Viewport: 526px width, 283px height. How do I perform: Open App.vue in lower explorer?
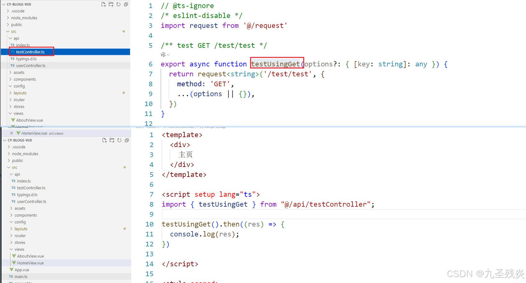tap(67, 270)
